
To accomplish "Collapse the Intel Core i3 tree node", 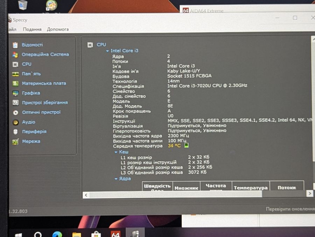I will click(107, 51).
